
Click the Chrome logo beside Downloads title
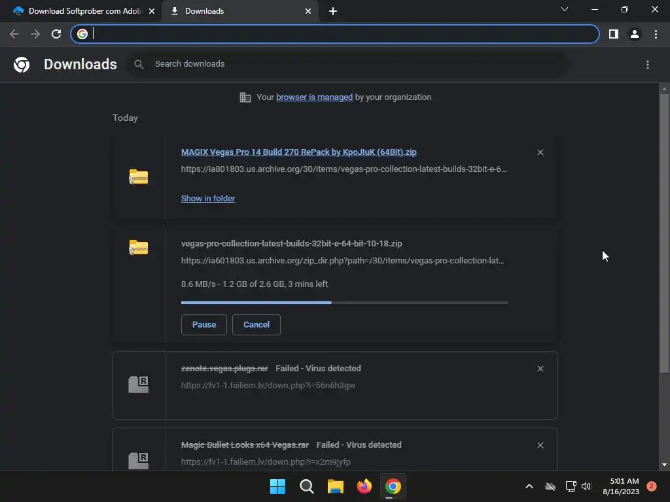(x=22, y=65)
